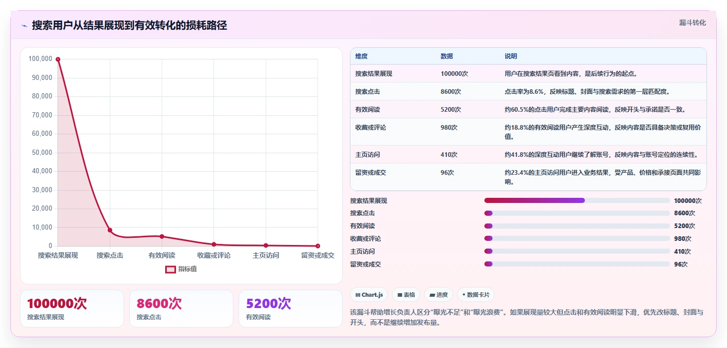Click the 8600次 summary card

click(181, 309)
